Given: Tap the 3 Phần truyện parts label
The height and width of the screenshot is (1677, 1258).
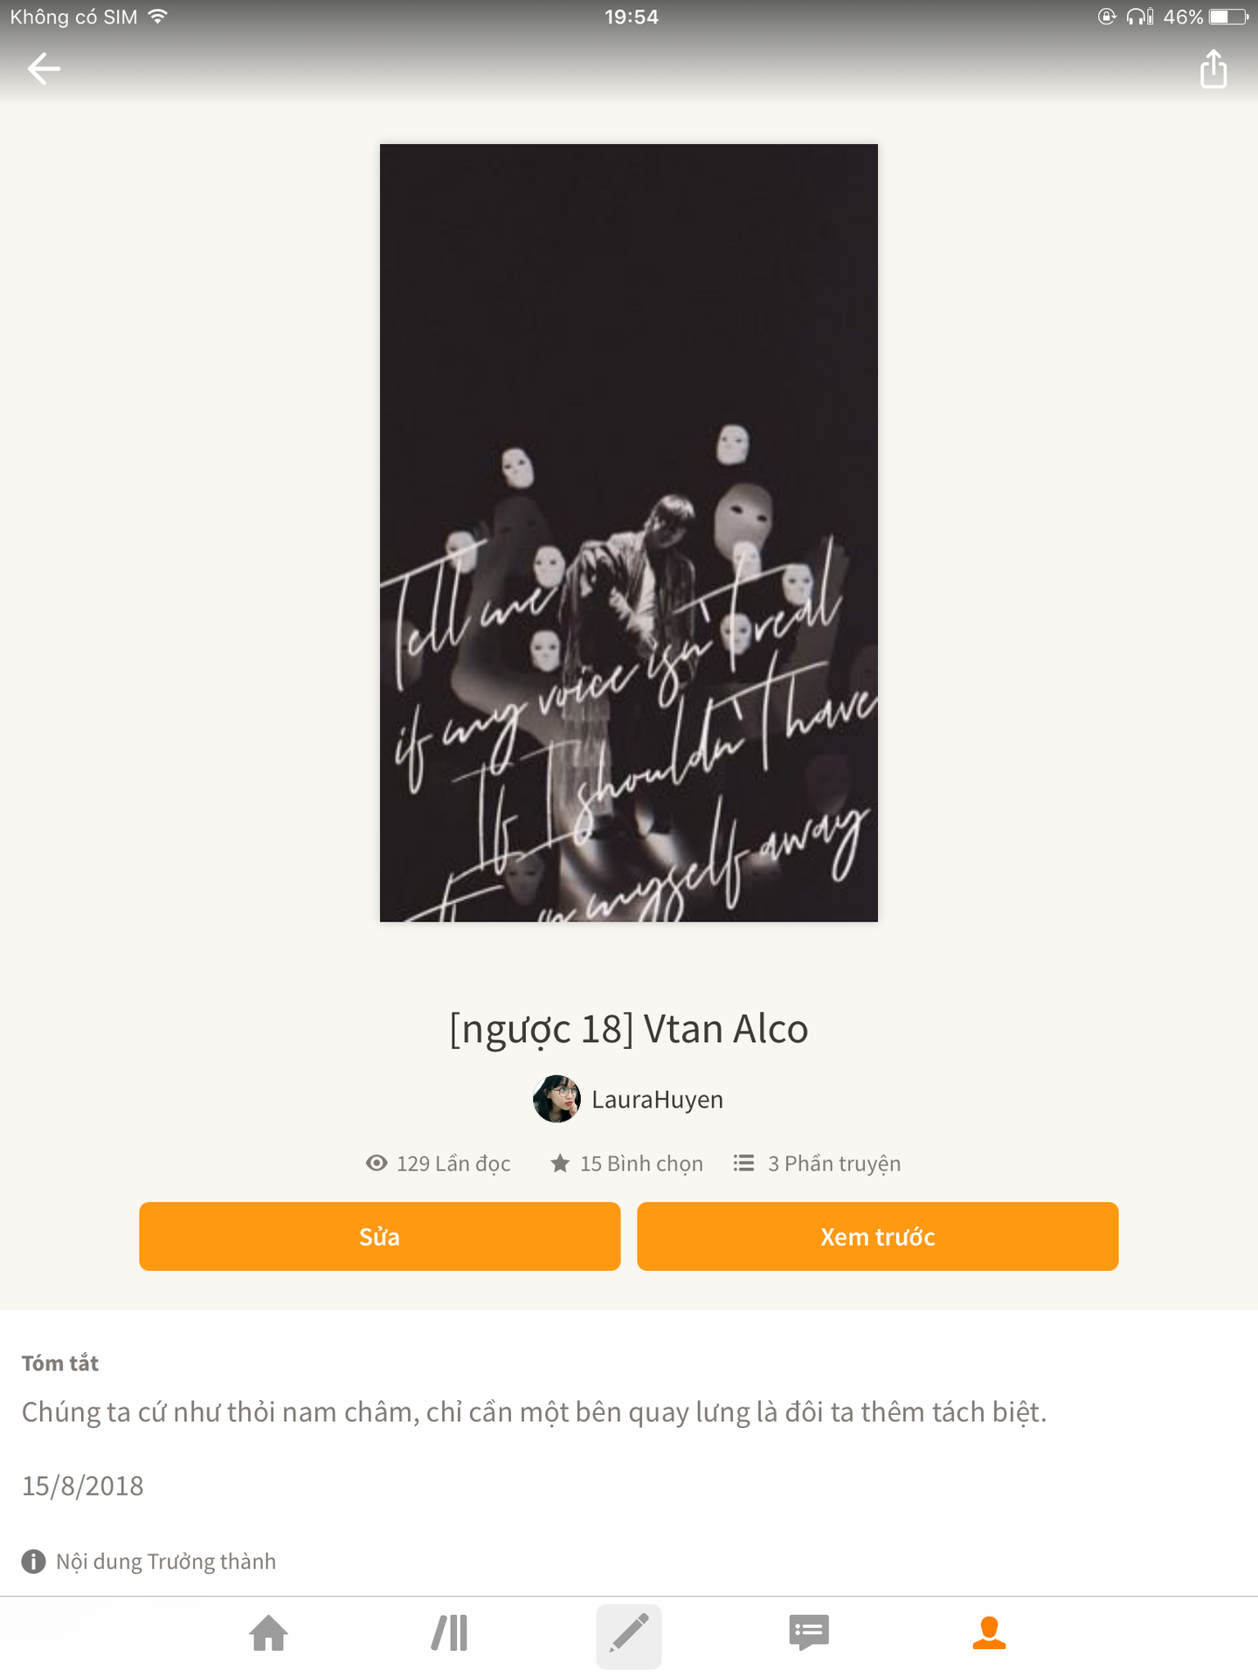Looking at the screenshot, I should (x=834, y=1163).
